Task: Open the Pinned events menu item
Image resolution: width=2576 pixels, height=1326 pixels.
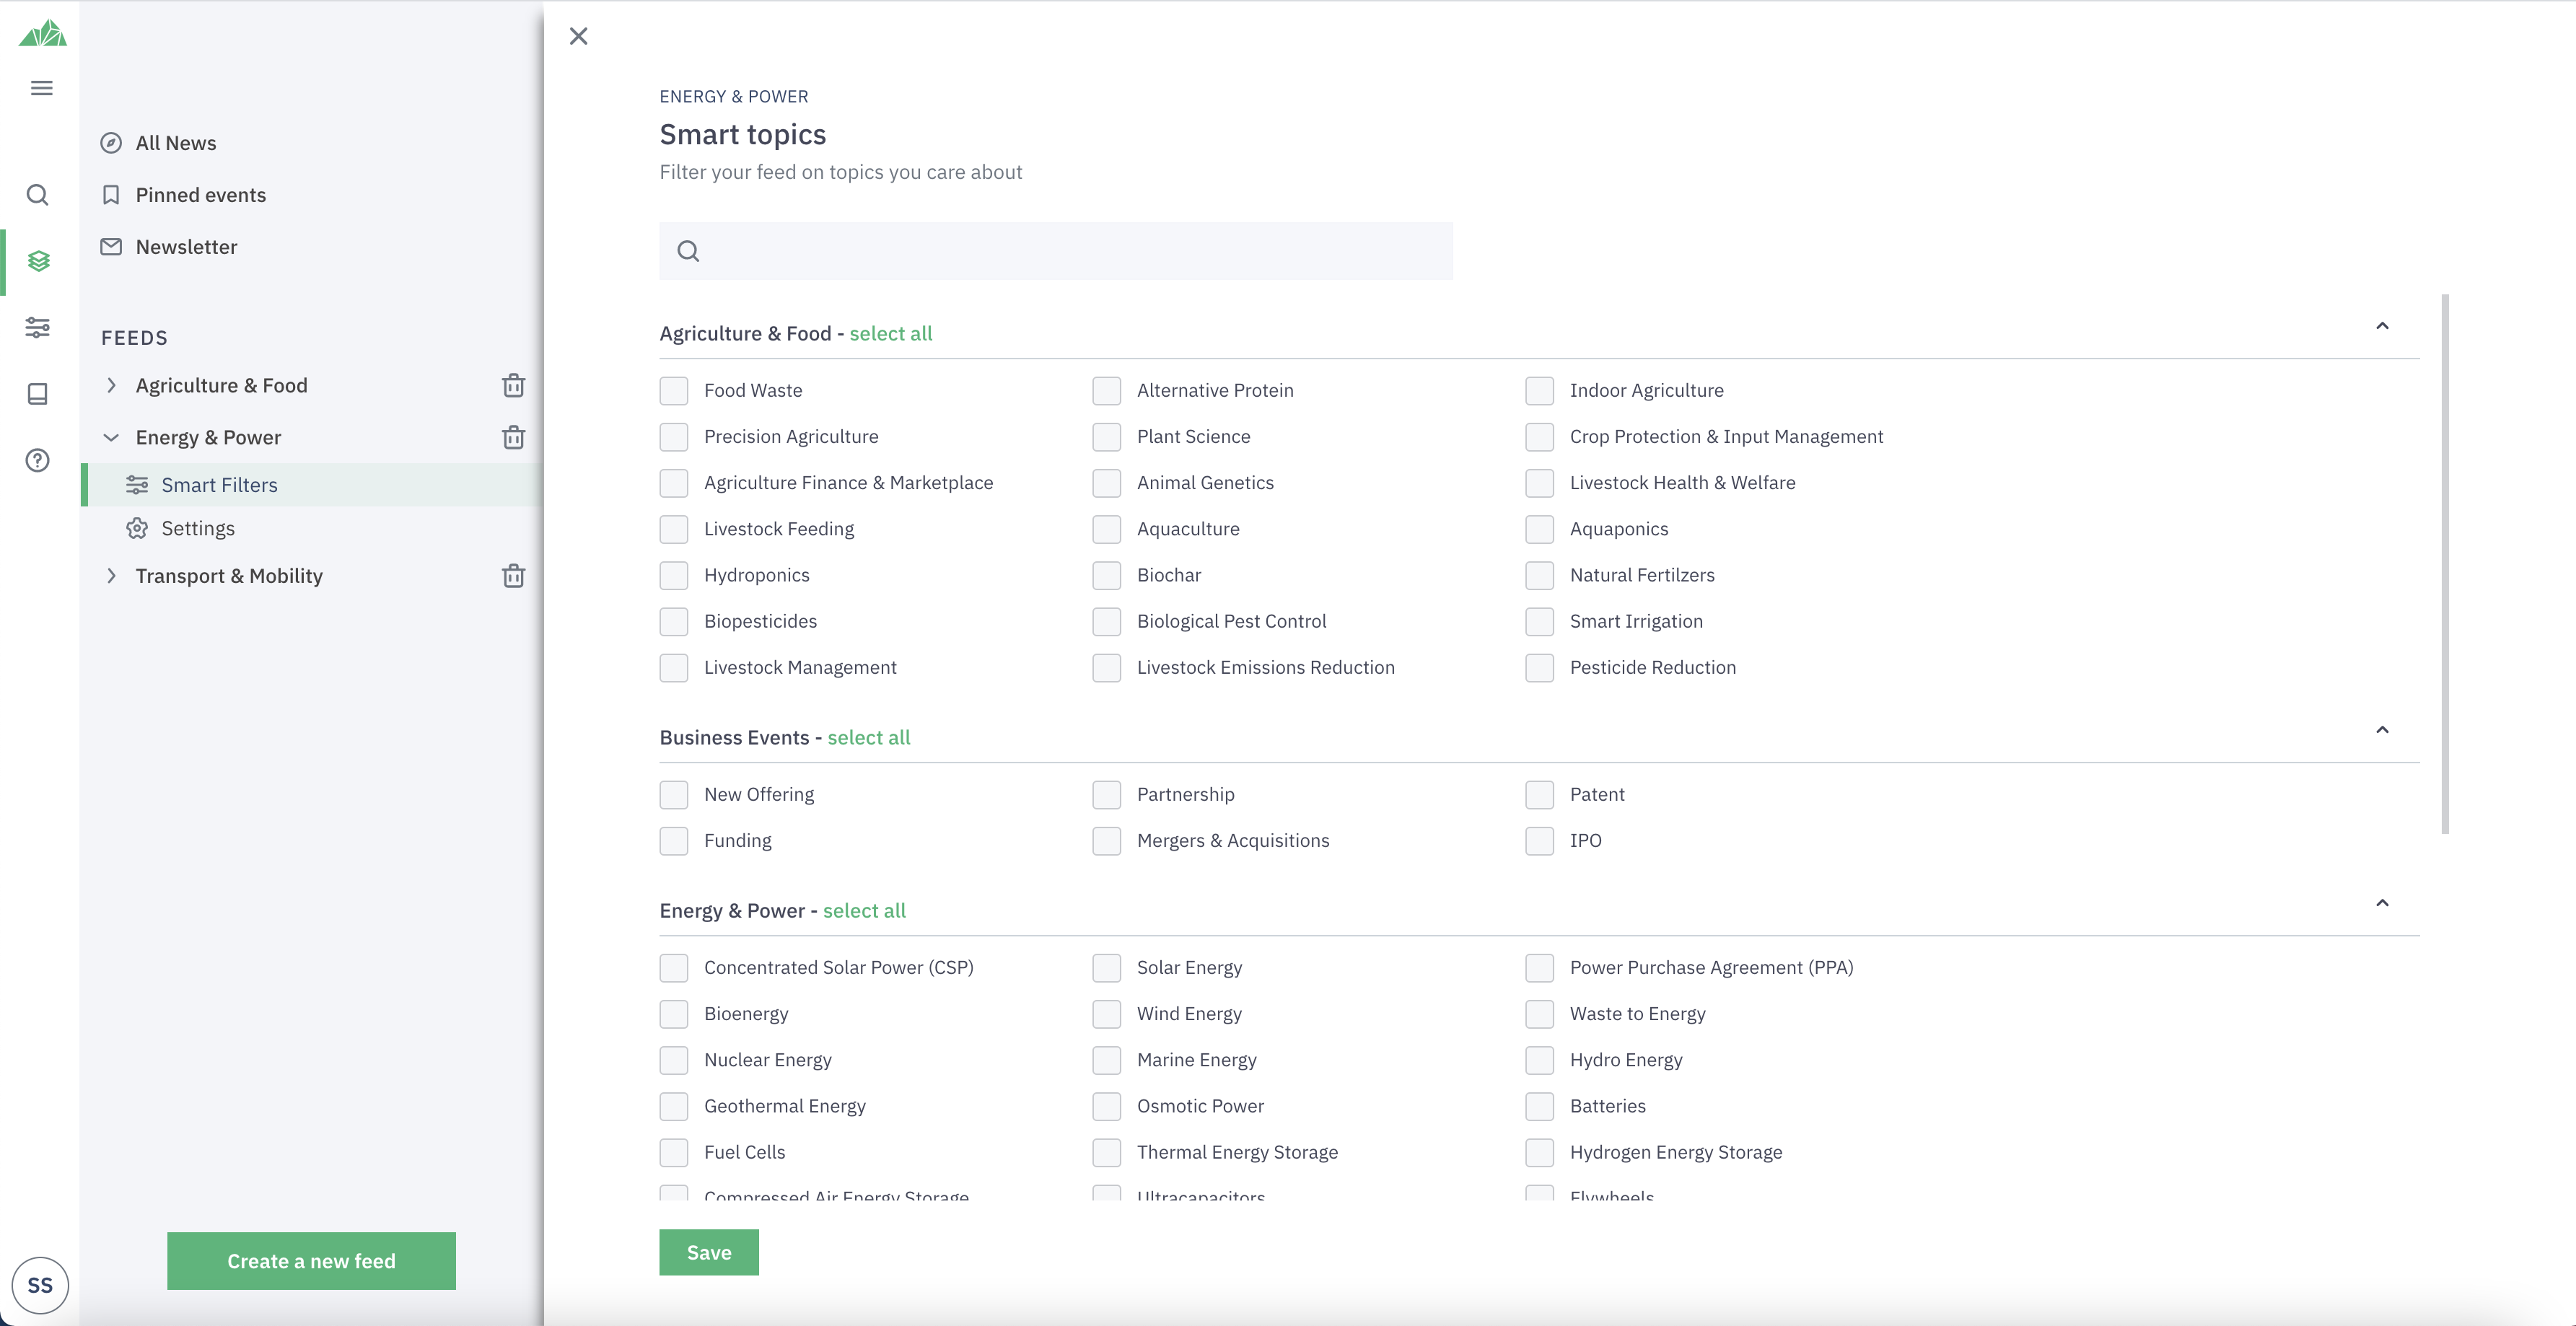Action: [x=200, y=195]
